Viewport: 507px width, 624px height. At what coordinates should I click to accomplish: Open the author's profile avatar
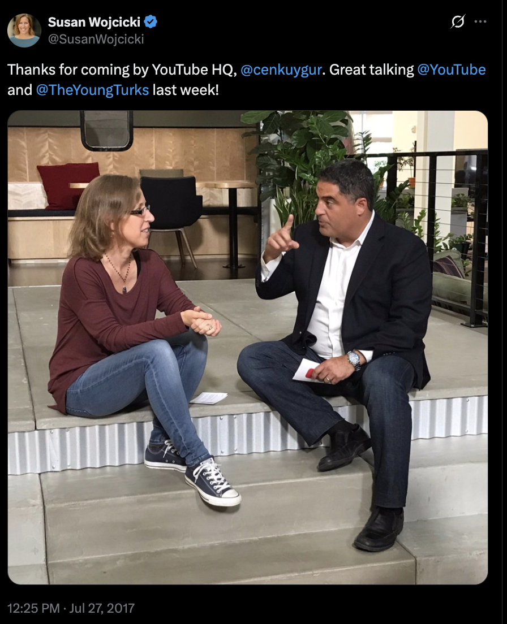pyautogui.click(x=24, y=31)
